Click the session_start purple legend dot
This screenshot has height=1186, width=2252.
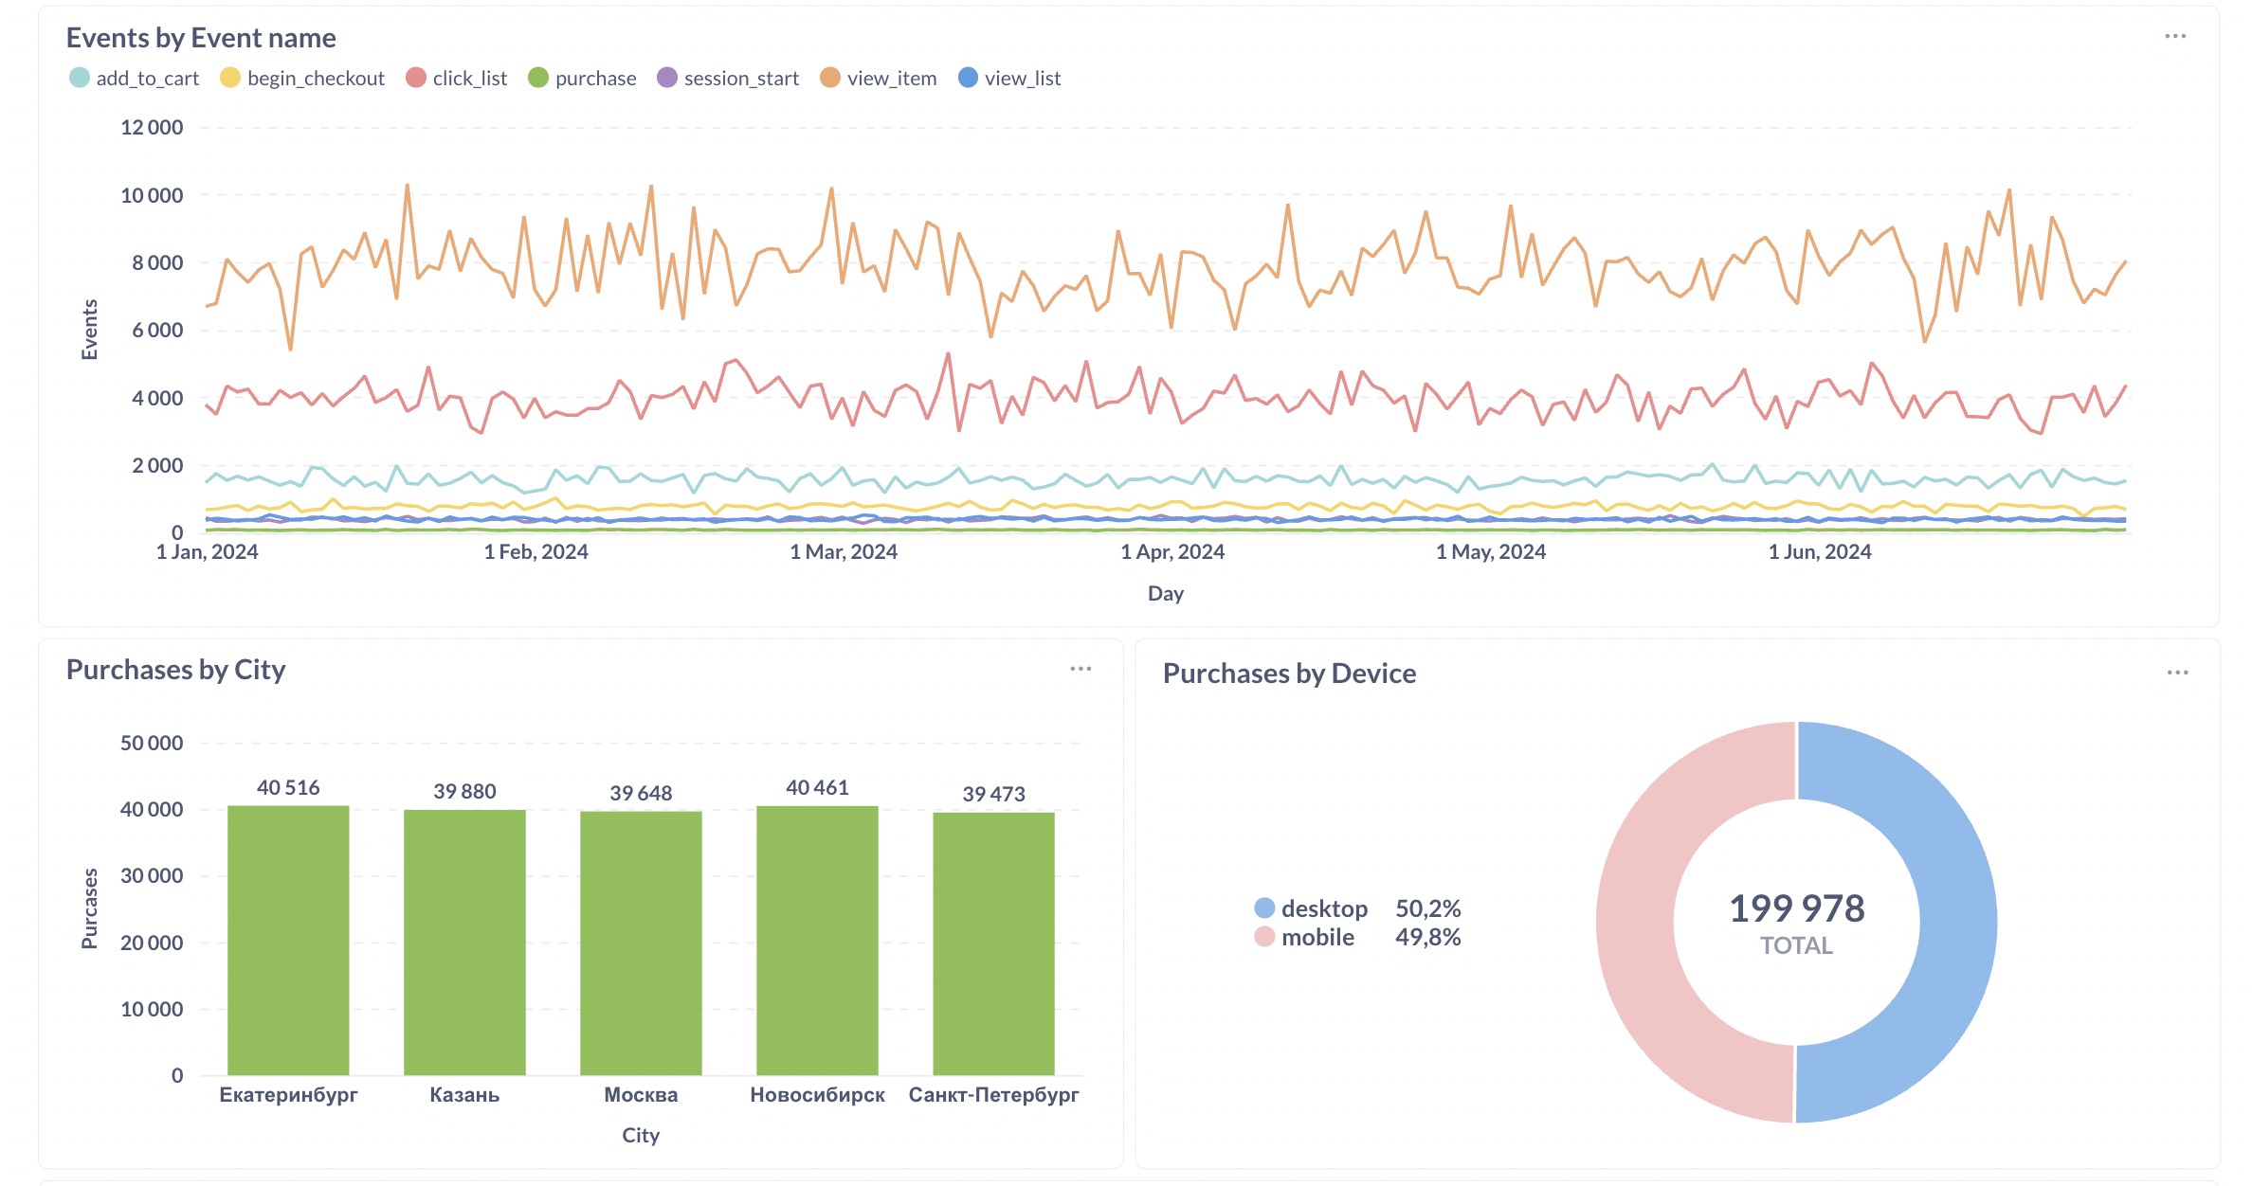click(x=666, y=79)
